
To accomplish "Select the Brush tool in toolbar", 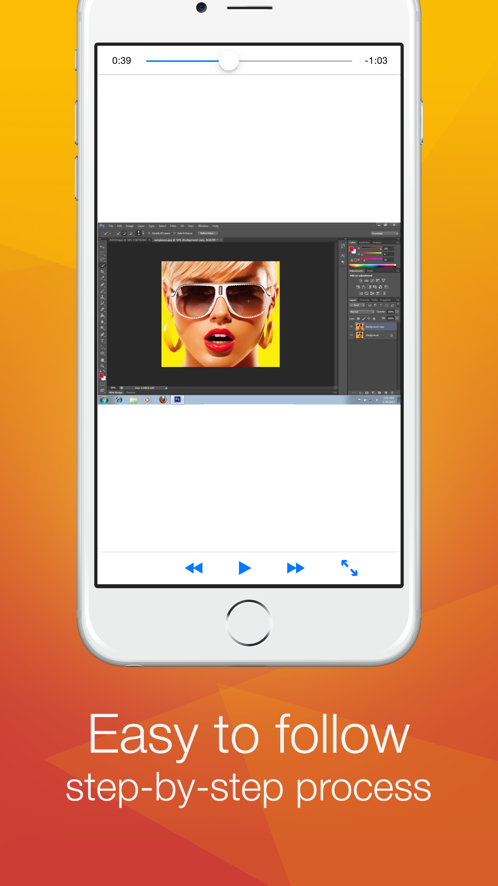I will coord(102,291).
